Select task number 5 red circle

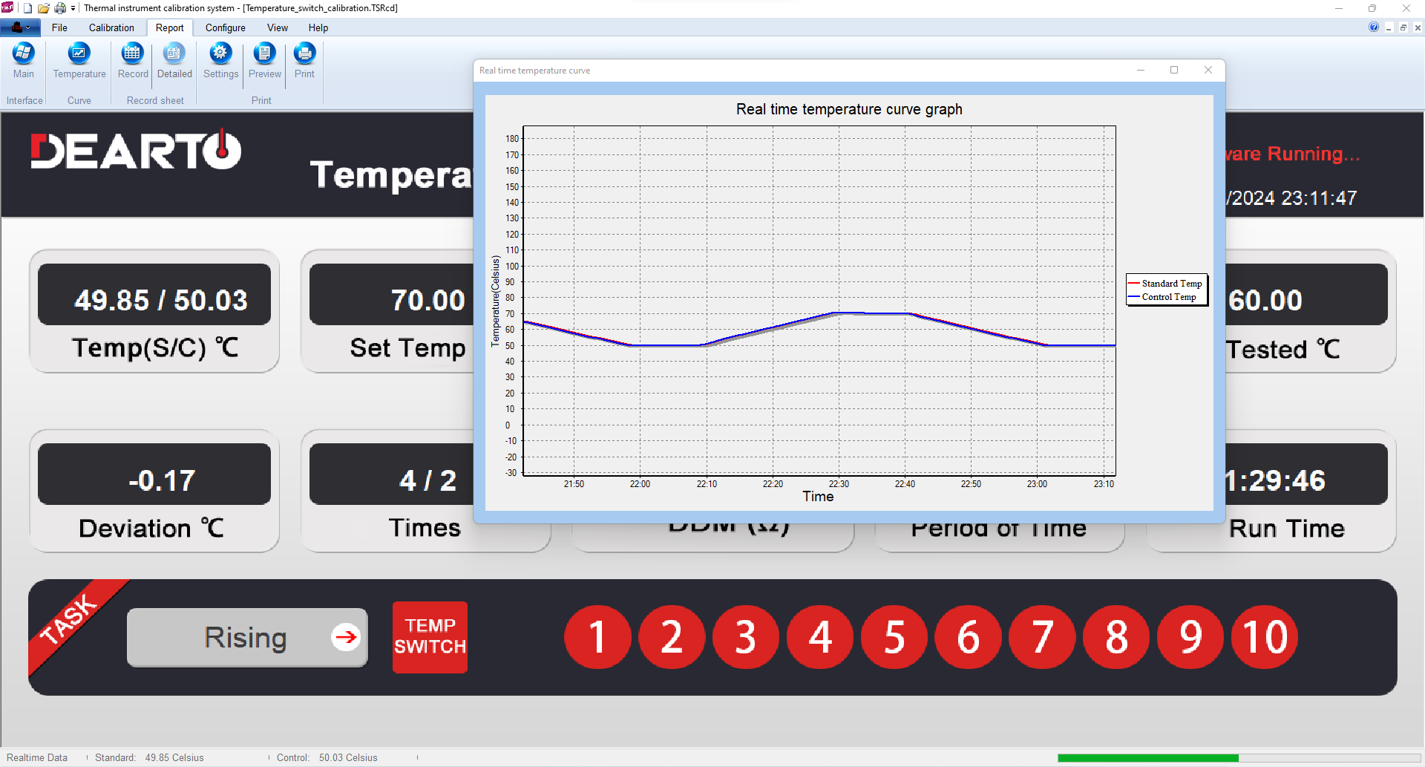[x=894, y=637]
